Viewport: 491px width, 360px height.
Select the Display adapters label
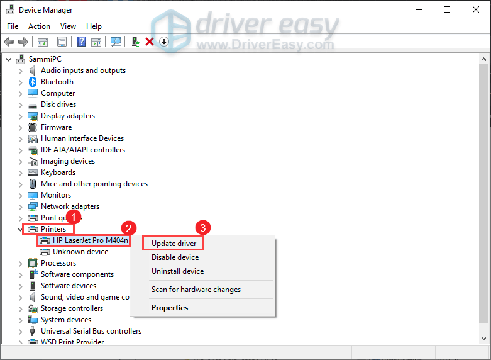click(68, 116)
